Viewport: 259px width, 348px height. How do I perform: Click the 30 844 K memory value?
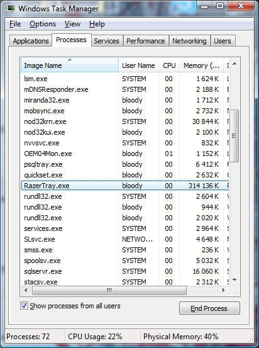click(206, 121)
